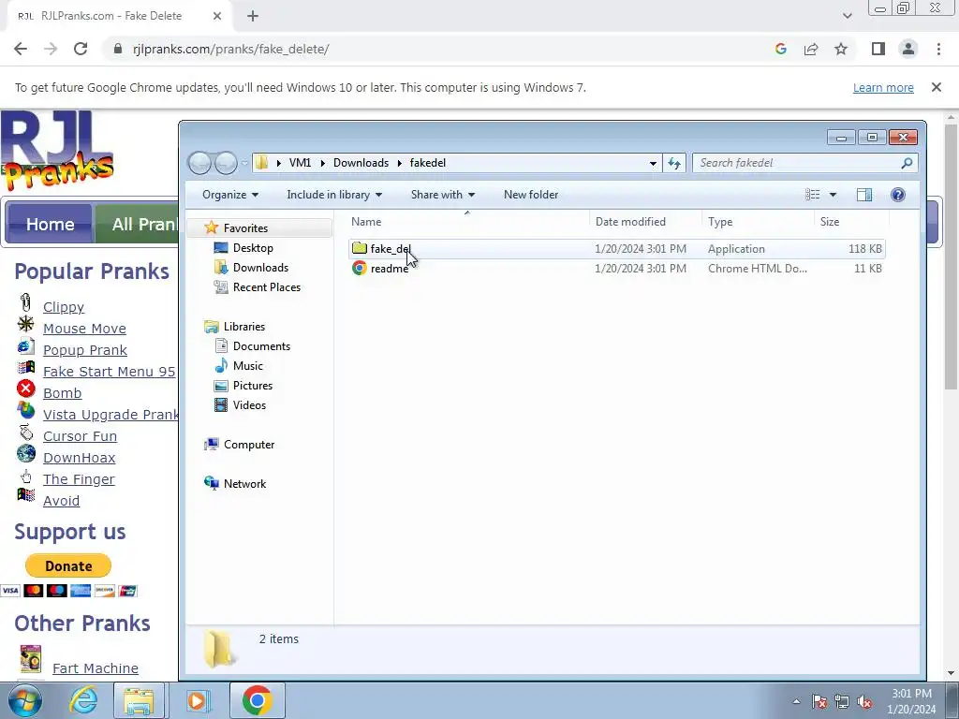Open Documents library

261,346
